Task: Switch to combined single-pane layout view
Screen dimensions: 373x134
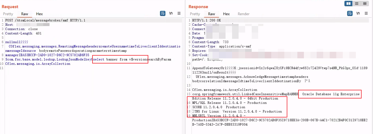Action: click(364, 4)
